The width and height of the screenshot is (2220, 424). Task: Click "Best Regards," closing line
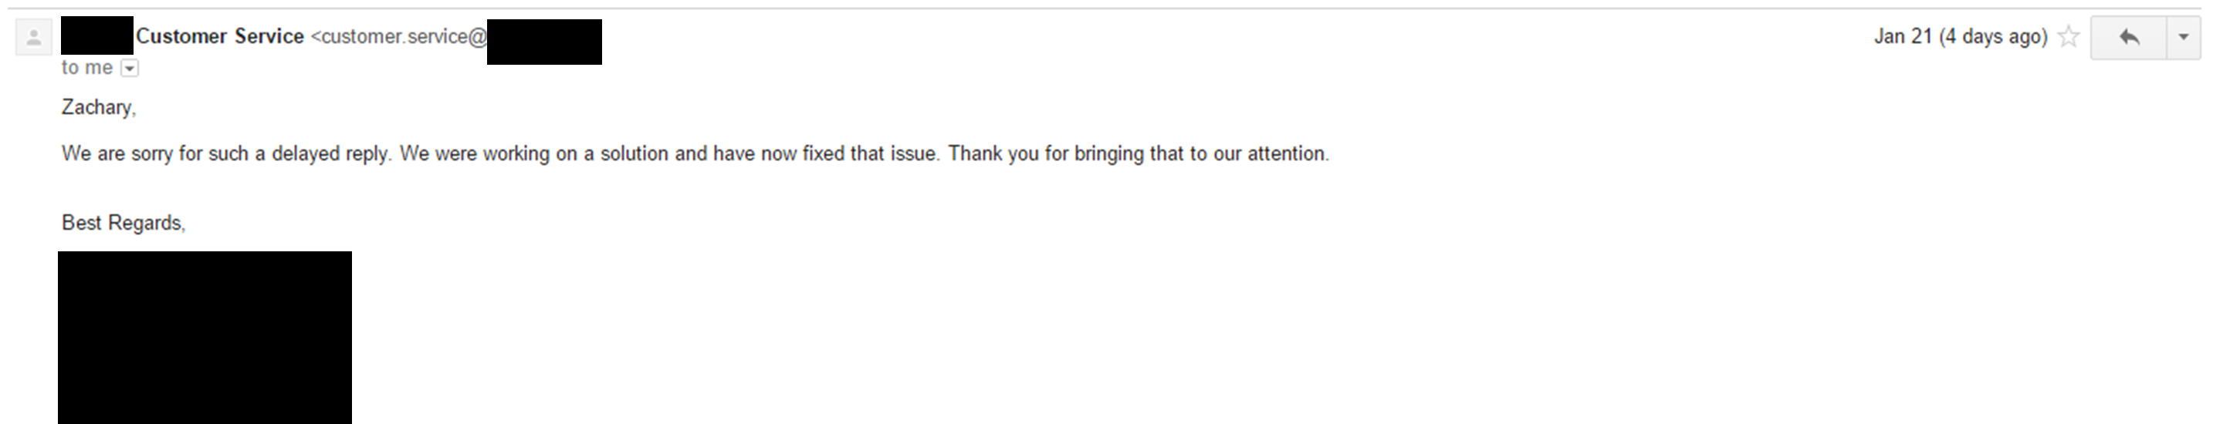(x=124, y=223)
